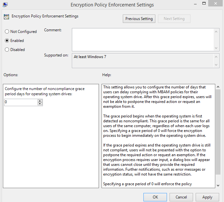This screenshot has width=224, height=202.
Task: Click the 'At least Windows 7' text
Action: tap(90, 57)
